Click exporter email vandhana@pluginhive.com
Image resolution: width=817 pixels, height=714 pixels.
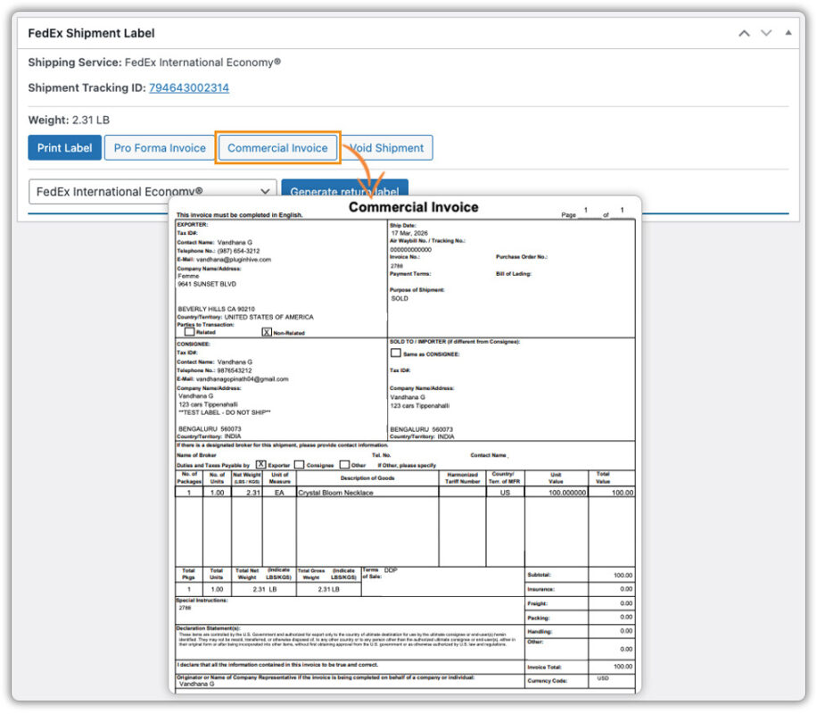click(234, 259)
